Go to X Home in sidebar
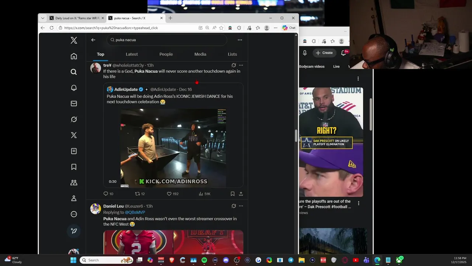The height and width of the screenshot is (266, 472). click(x=74, y=56)
